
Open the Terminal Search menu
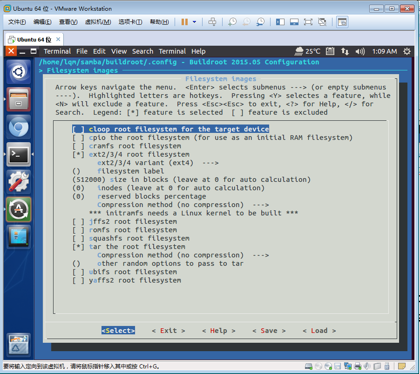click(142, 51)
